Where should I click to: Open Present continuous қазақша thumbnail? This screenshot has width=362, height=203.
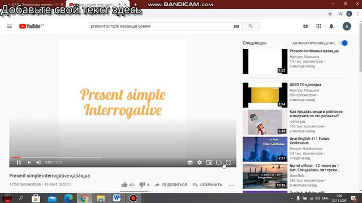tap(265, 61)
